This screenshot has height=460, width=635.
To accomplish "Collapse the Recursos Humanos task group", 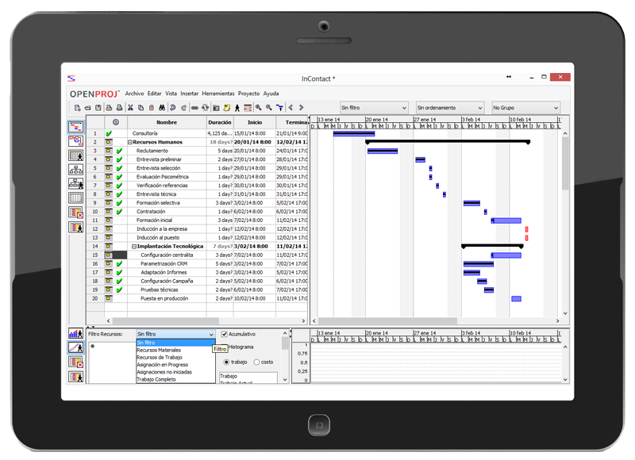I will click(x=129, y=142).
